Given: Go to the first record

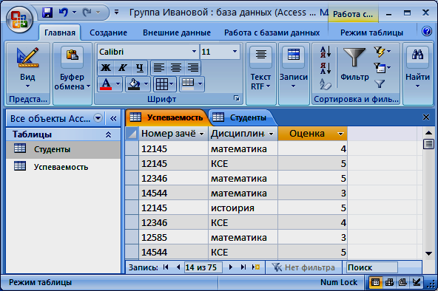Looking at the screenshot, I should pos(166,267).
